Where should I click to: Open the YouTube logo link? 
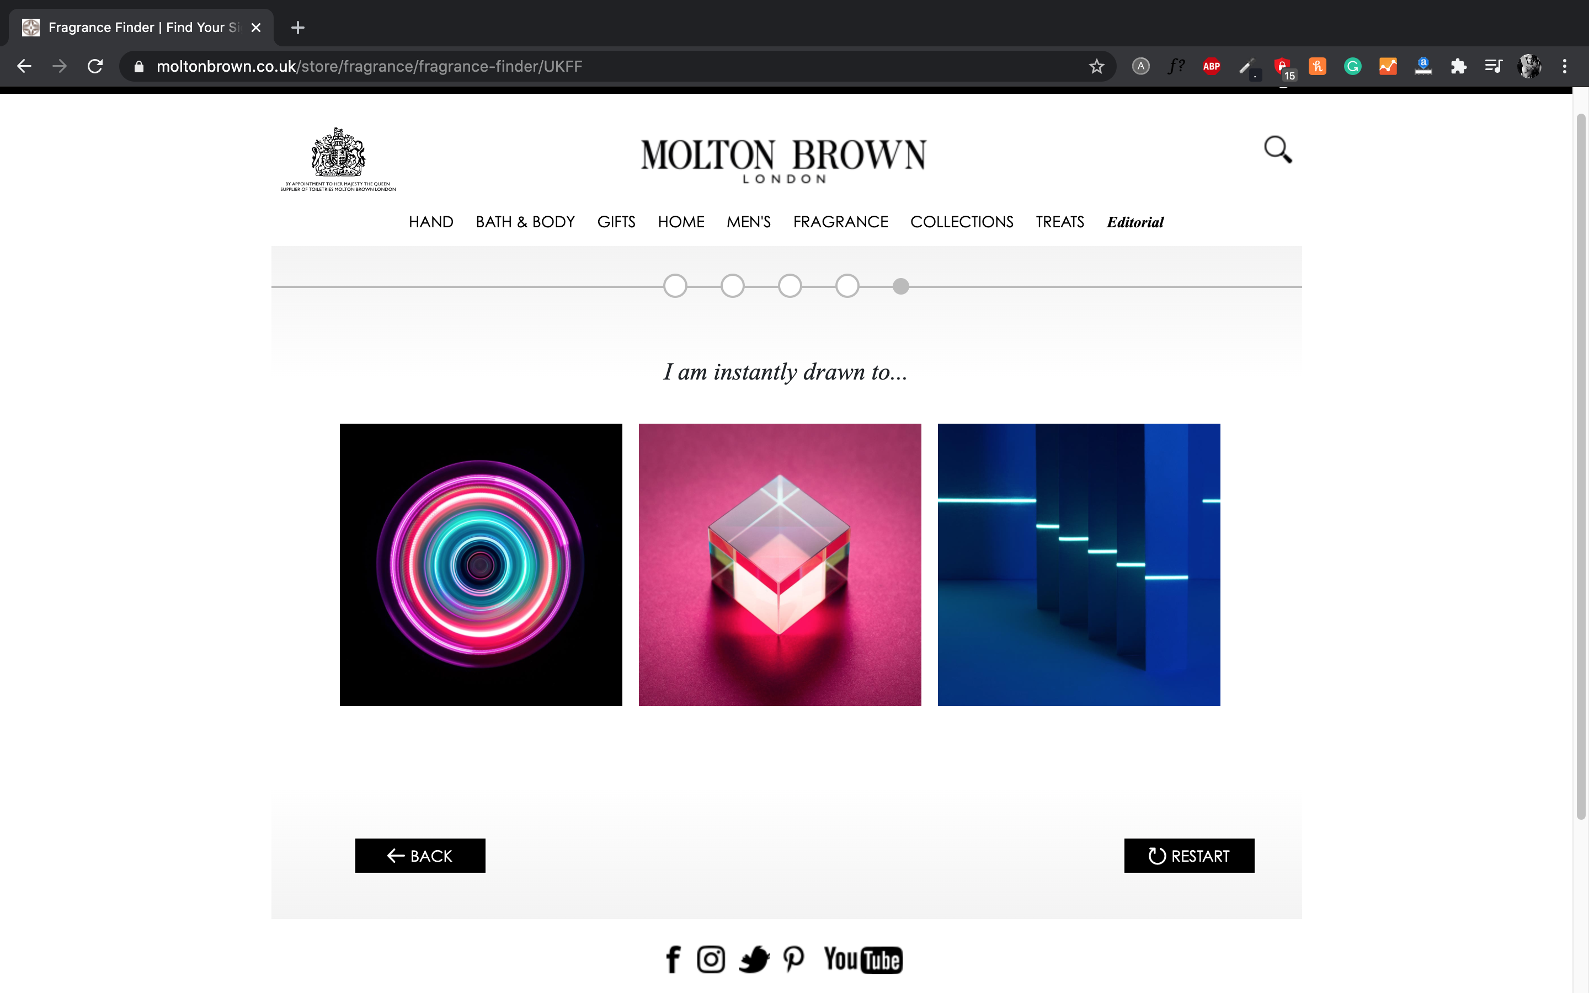pyautogui.click(x=863, y=959)
